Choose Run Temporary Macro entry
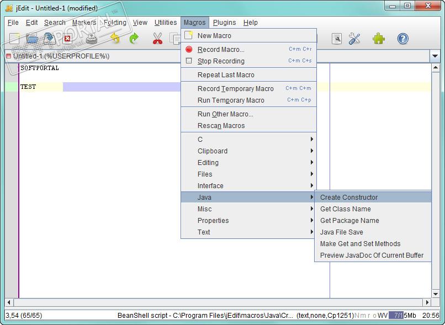The width and height of the screenshot is (445, 325). 248,100
